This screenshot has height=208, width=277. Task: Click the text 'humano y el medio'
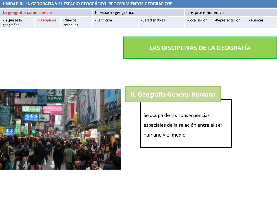point(164,135)
